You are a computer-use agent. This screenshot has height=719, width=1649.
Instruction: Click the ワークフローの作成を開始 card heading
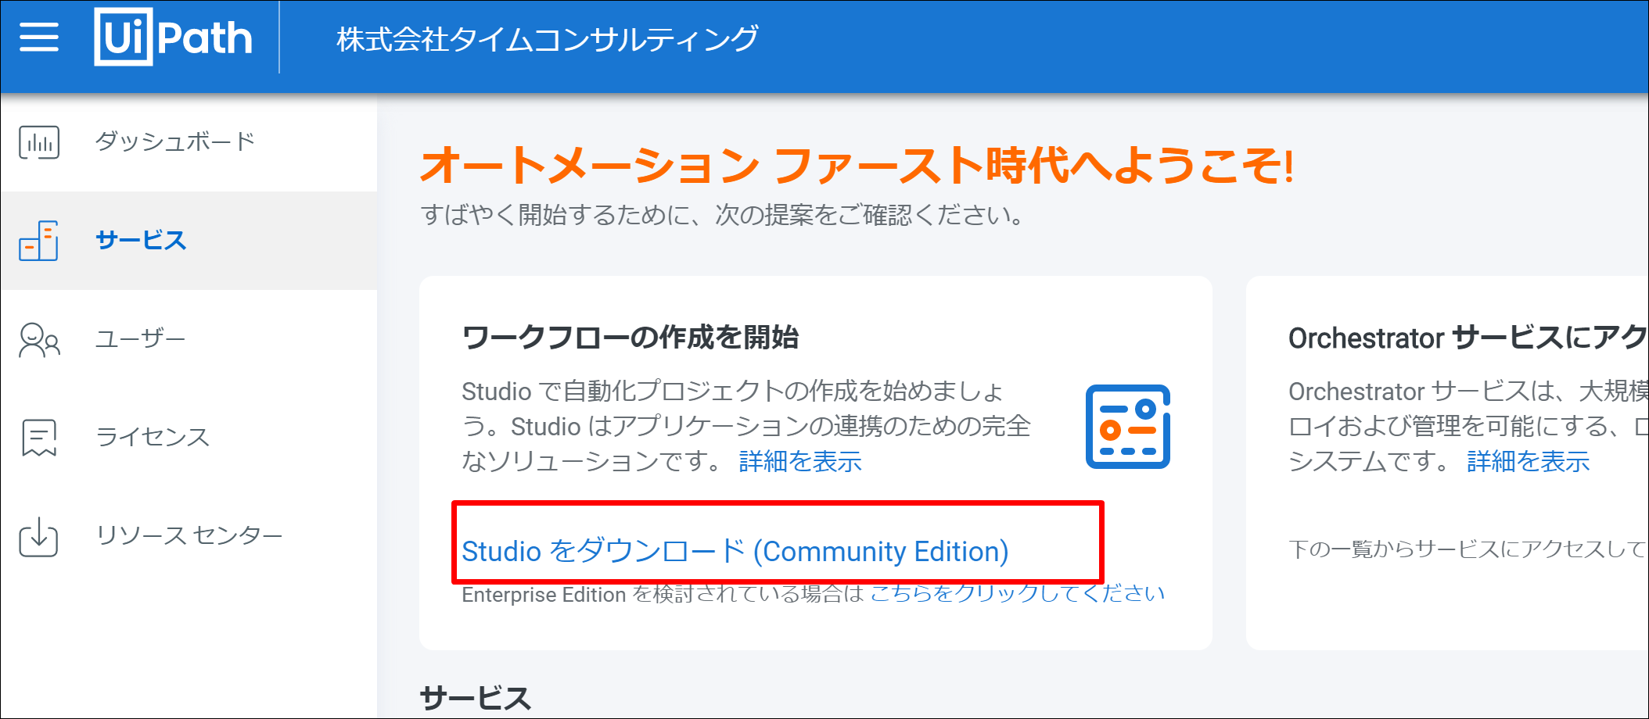(x=630, y=338)
